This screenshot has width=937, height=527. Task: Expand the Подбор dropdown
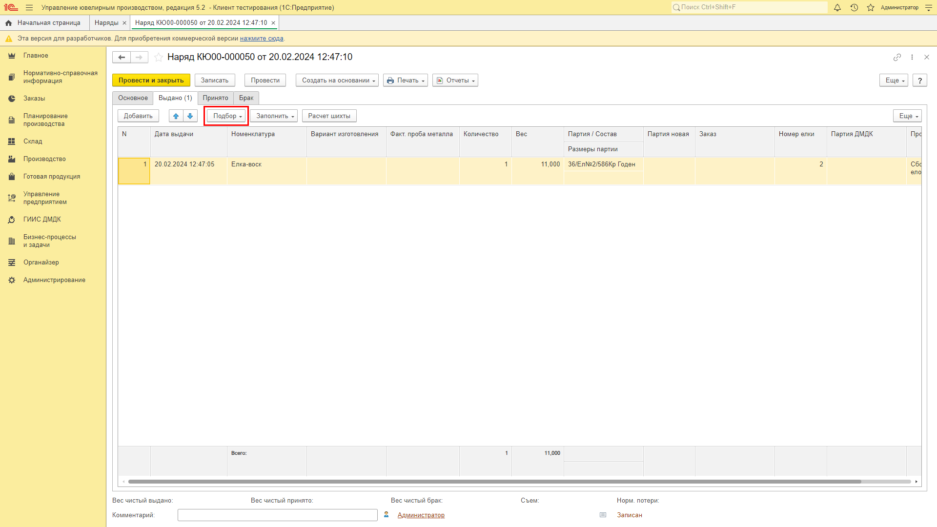[226, 116]
